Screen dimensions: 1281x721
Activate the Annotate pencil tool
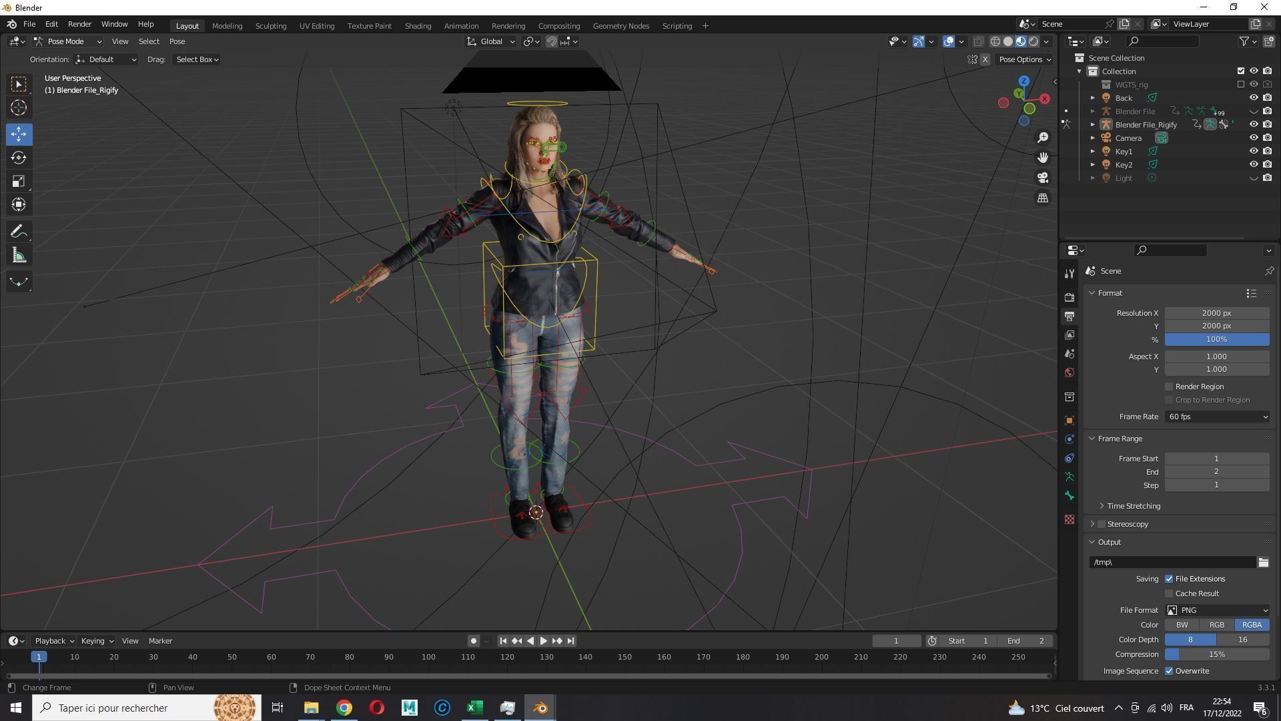[19, 232]
